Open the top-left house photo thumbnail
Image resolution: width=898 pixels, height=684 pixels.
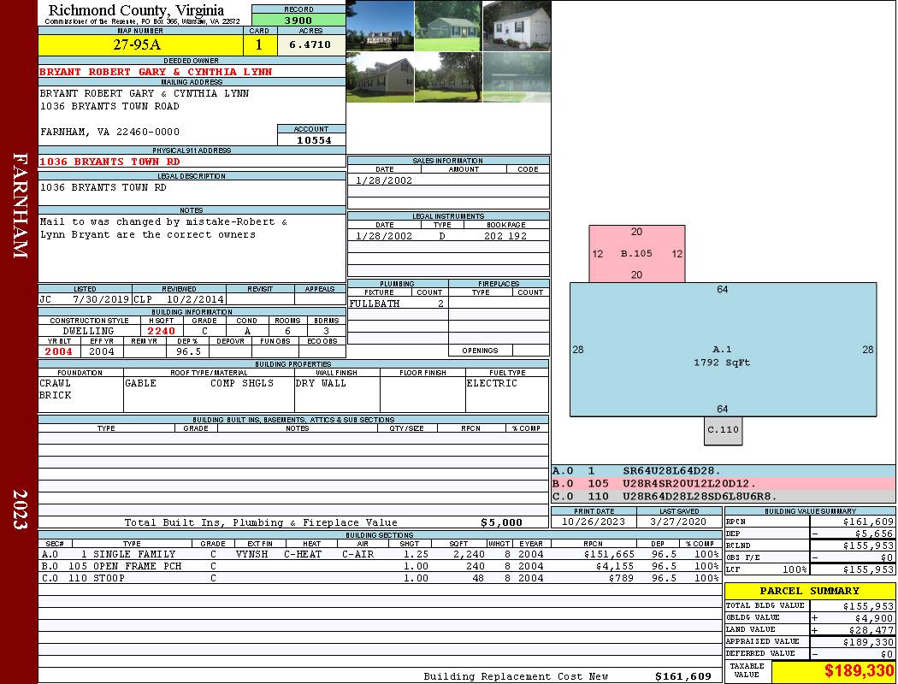381,26
